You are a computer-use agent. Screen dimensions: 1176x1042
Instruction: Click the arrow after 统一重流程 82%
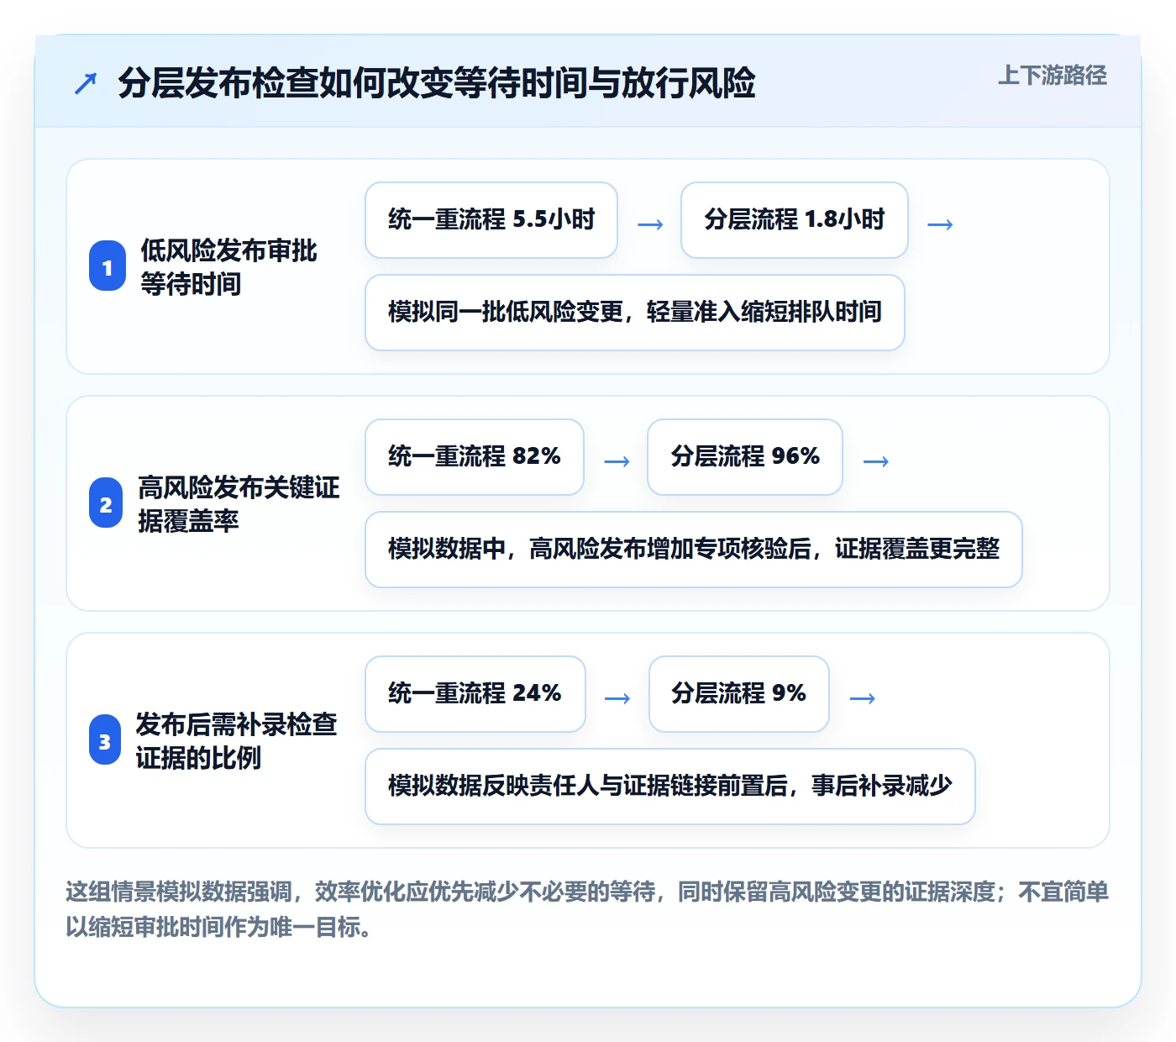click(x=617, y=461)
